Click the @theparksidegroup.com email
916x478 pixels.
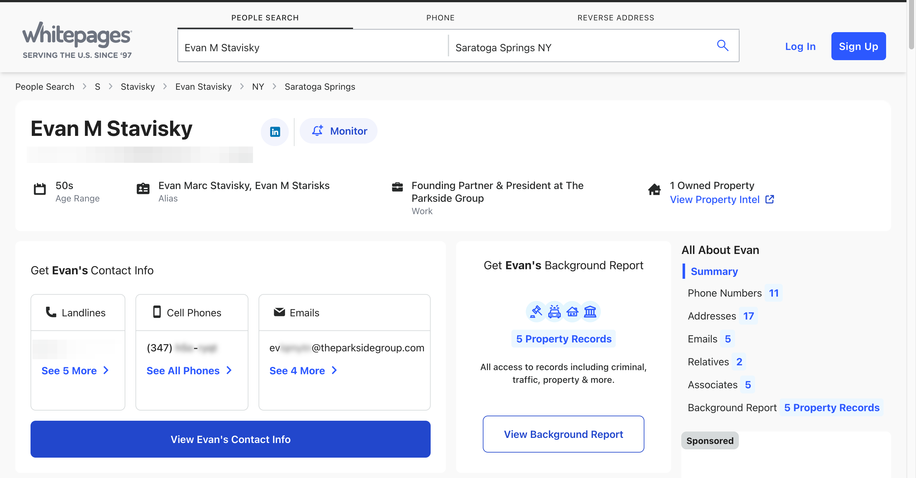(347, 348)
